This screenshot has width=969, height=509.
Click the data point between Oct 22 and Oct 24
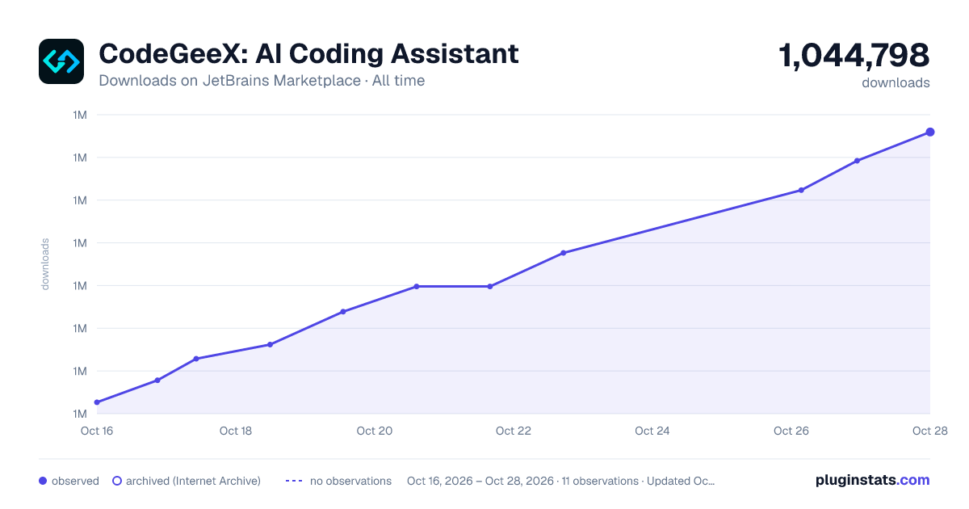pos(563,253)
